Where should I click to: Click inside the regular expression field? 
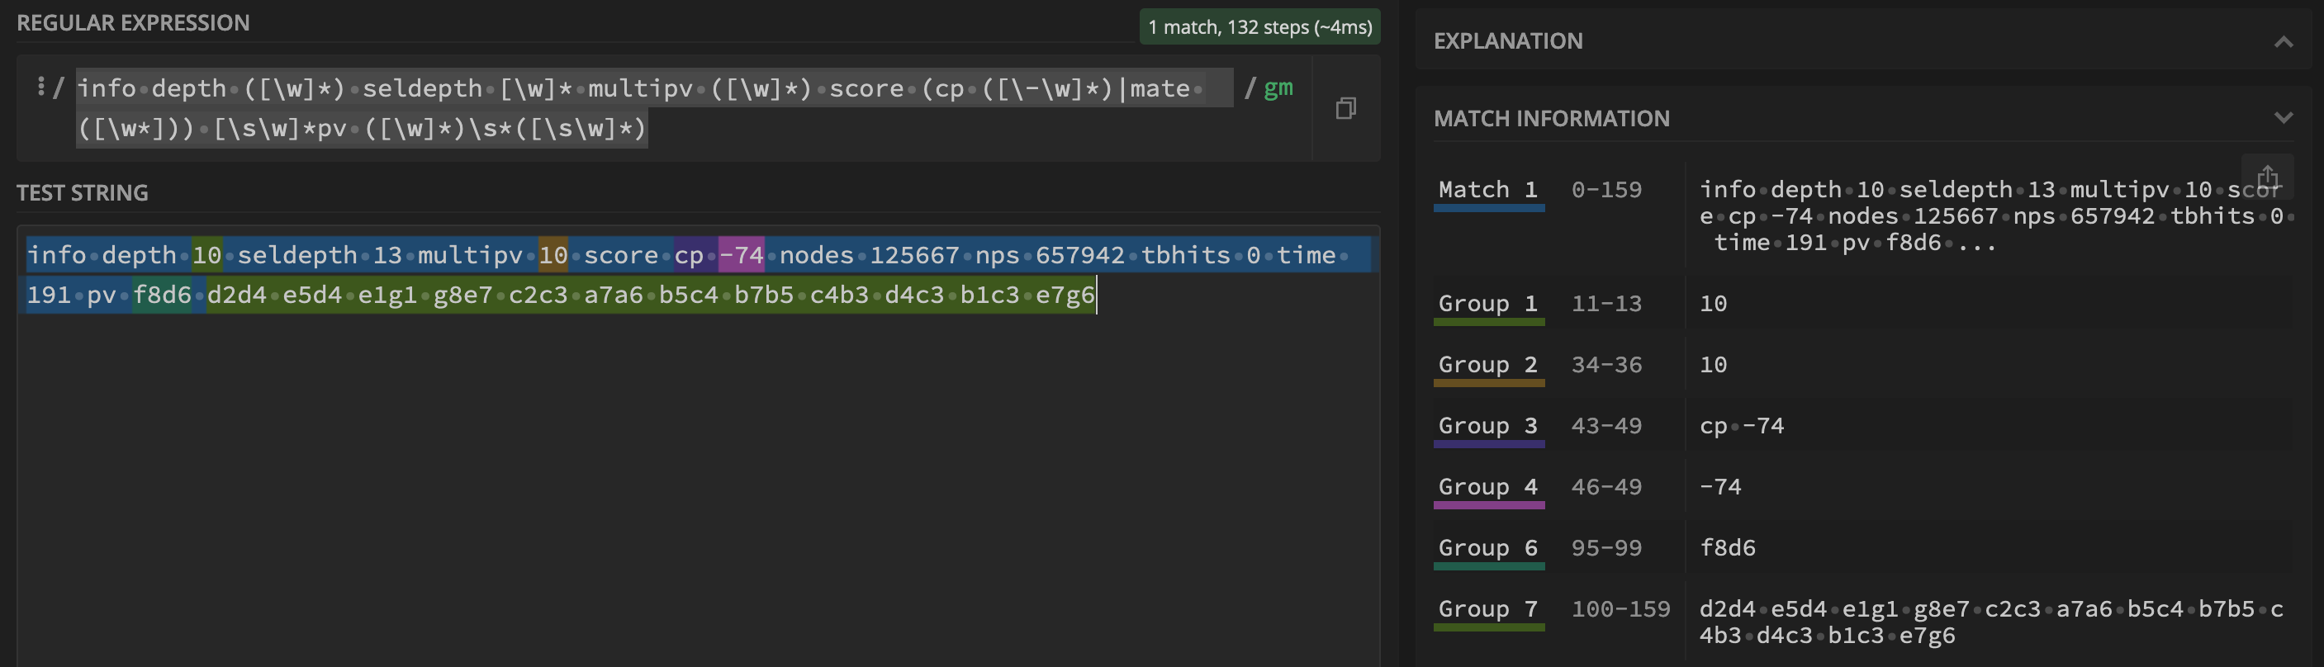click(x=632, y=108)
